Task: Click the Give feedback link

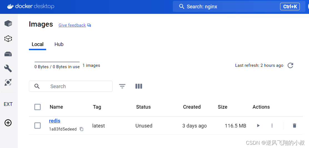Action: [x=72, y=25]
